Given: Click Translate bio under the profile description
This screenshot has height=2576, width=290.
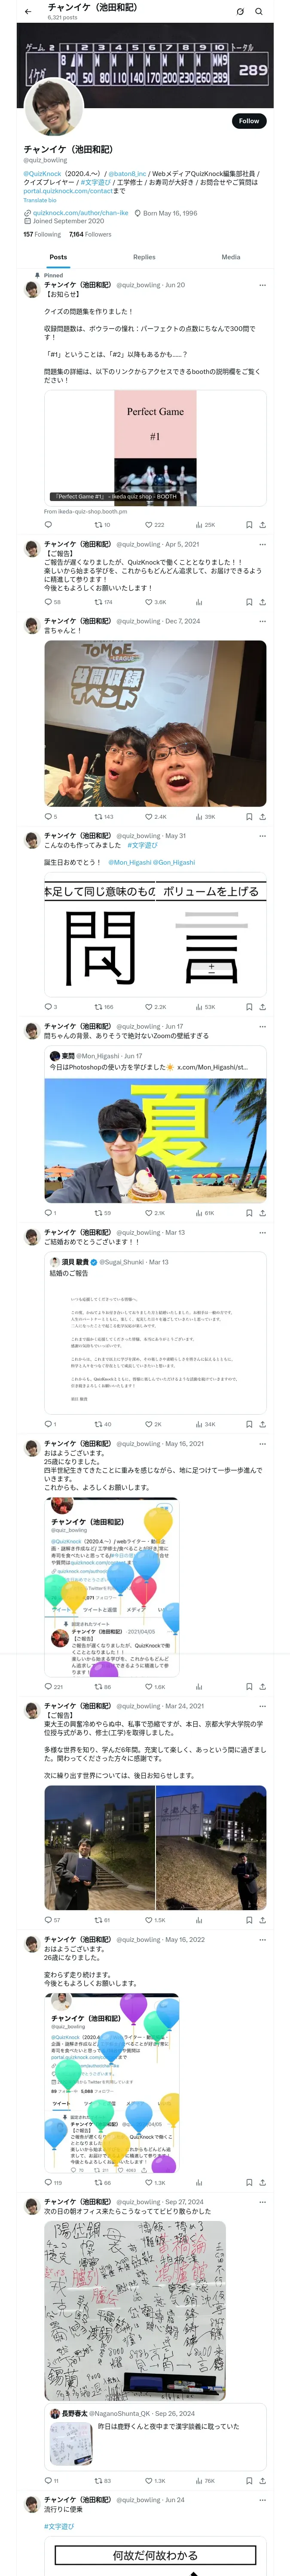Looking at the screenshot, I should coord(40,200).
